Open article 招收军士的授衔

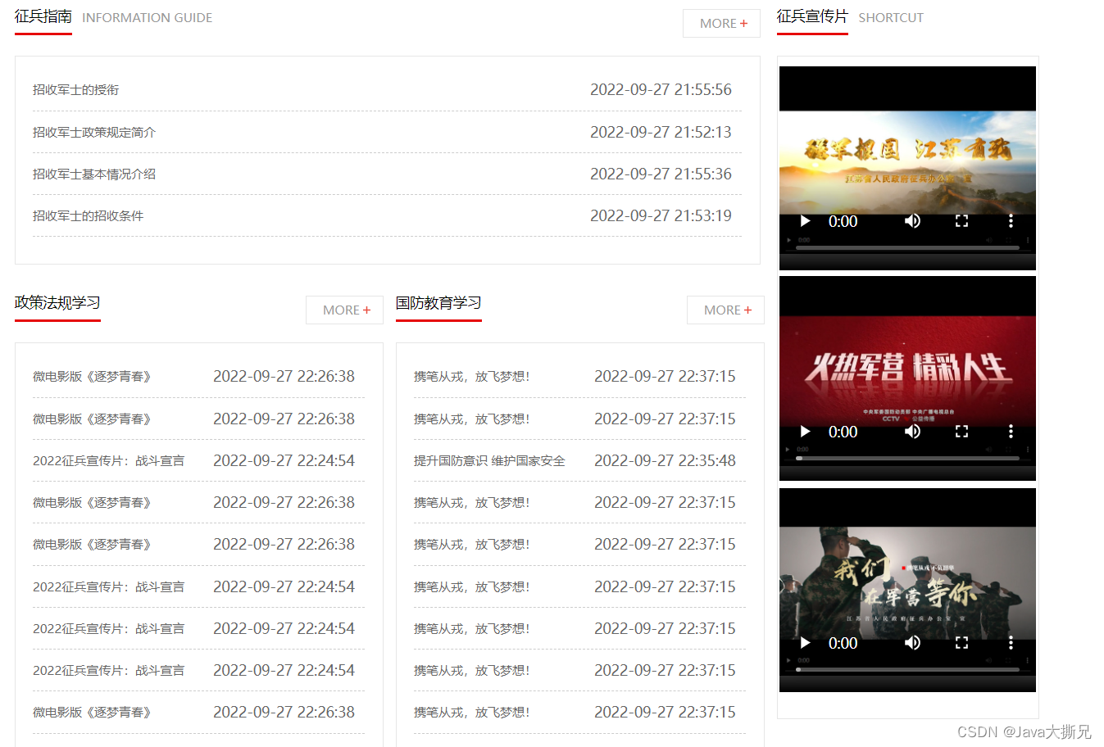[75, 90]
